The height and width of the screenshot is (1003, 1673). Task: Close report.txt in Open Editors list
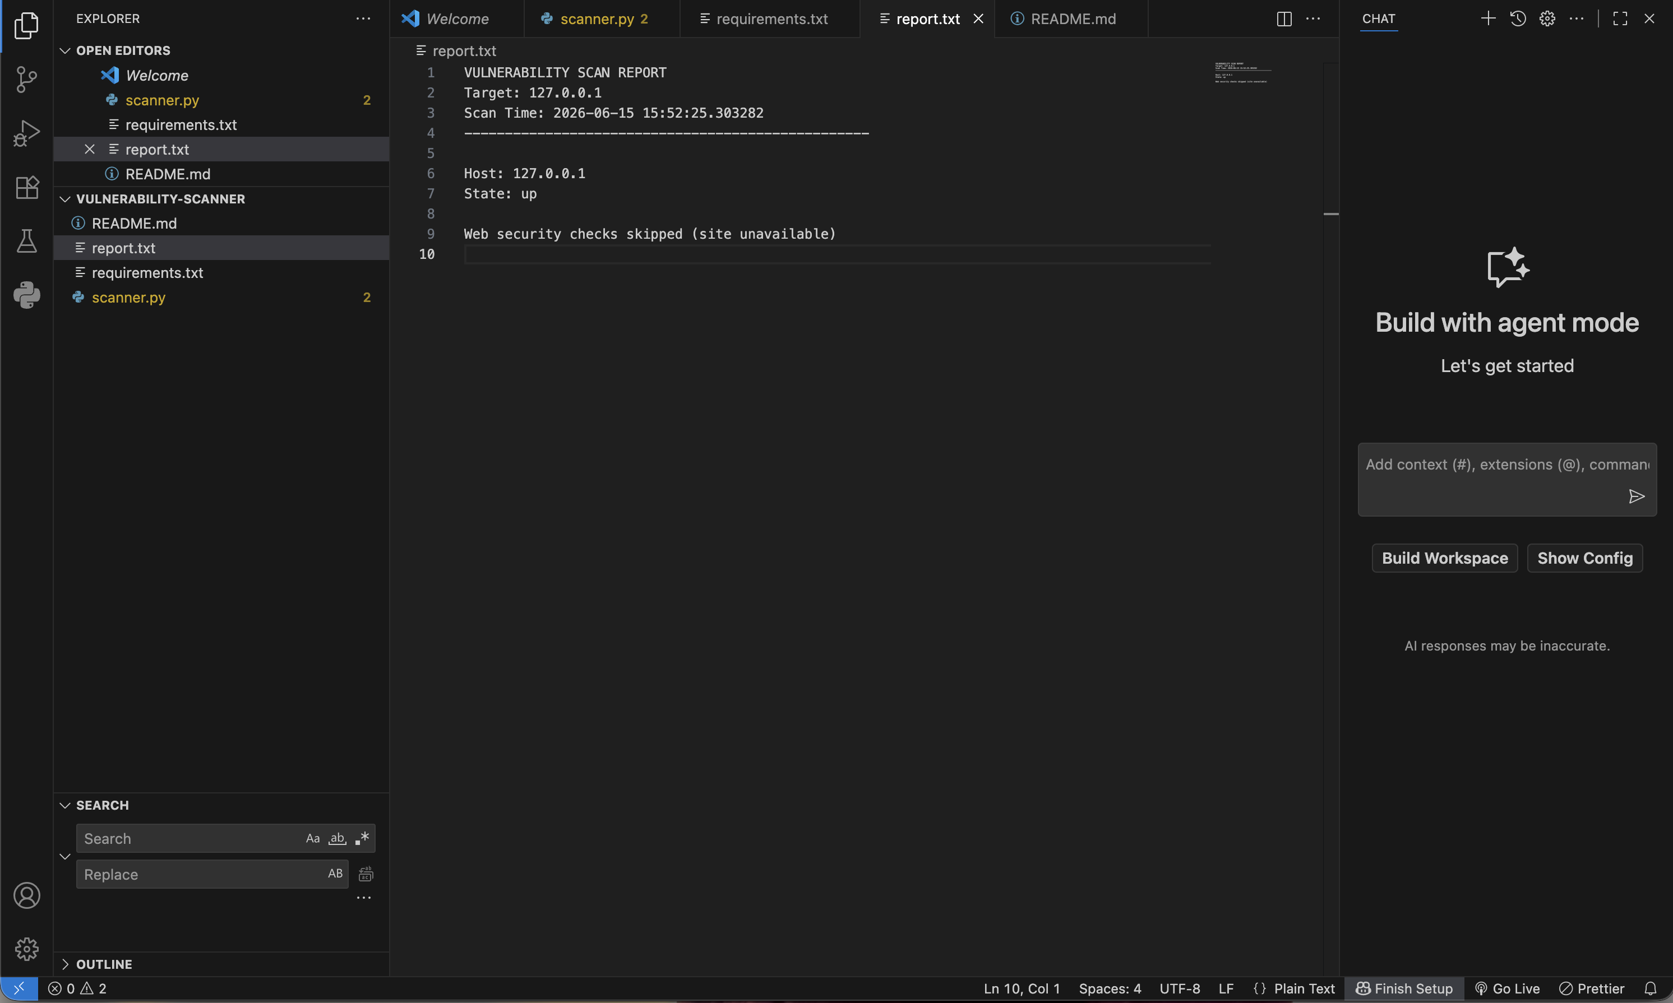[89, 150]
